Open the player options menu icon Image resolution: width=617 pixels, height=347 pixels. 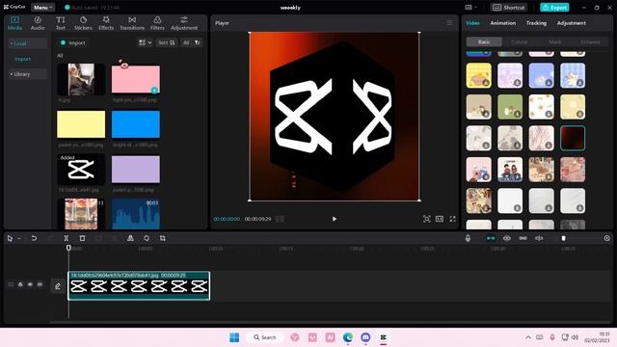(x=449, y=23)
